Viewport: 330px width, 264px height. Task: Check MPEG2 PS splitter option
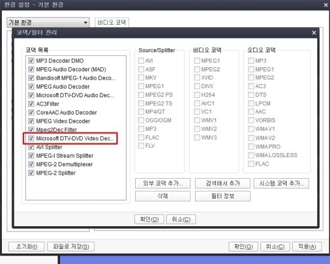pyautogui.click(x=141, y=95)
